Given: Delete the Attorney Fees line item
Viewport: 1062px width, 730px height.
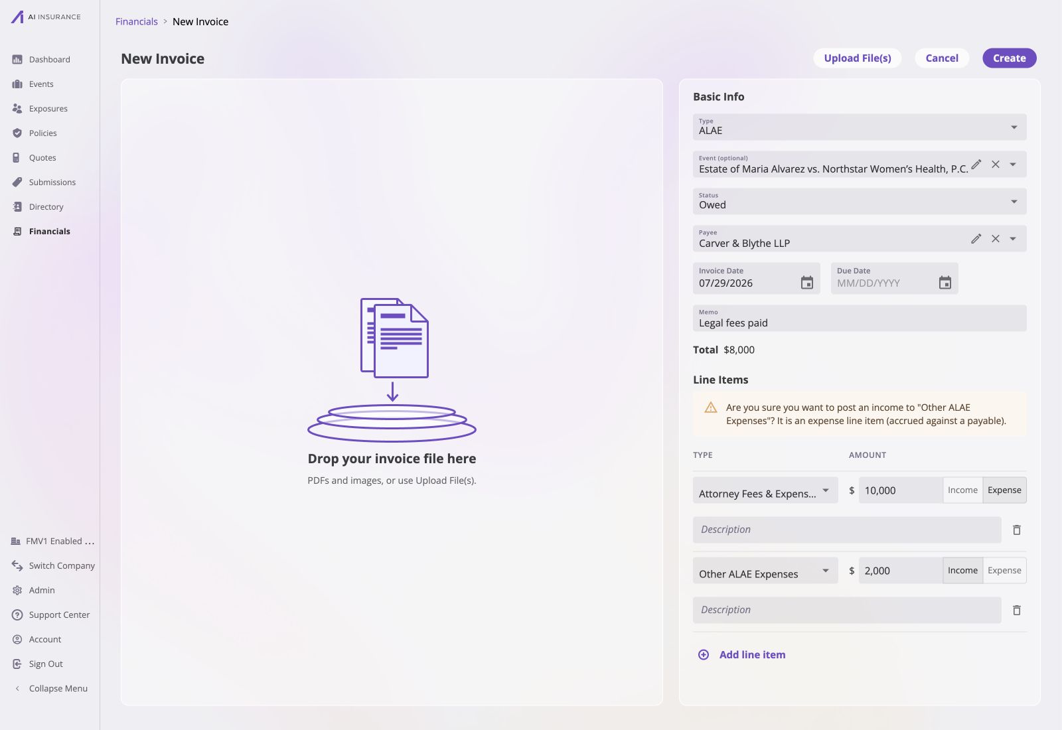Looking at the screenshot, I should pyautogui.click(x=1017, y=530).
